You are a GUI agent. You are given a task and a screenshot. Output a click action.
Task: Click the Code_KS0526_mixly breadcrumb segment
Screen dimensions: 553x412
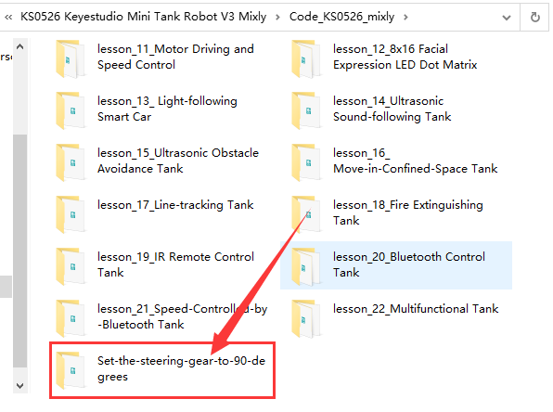tap(341, 17)
